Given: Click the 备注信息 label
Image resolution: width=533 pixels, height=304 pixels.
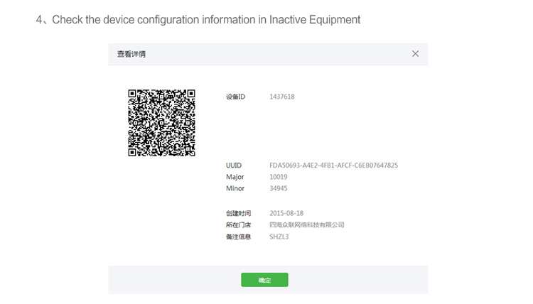Looking at the screenshot, I should point(238,237).
